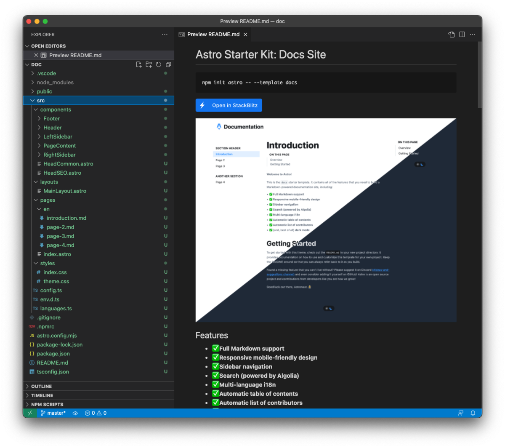Collapse the OPEN EDITORS section

98,46
